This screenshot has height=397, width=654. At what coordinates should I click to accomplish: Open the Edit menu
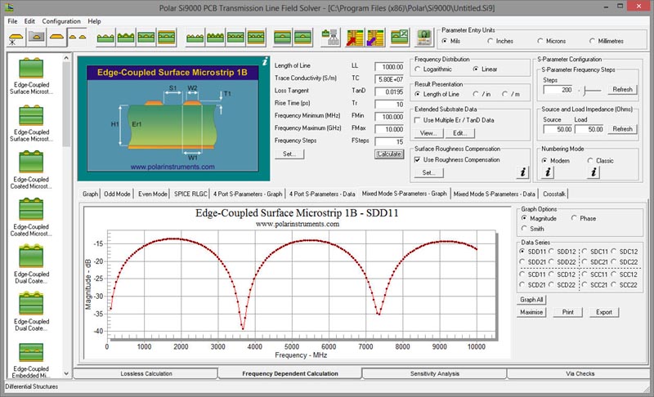coord(29,21)
